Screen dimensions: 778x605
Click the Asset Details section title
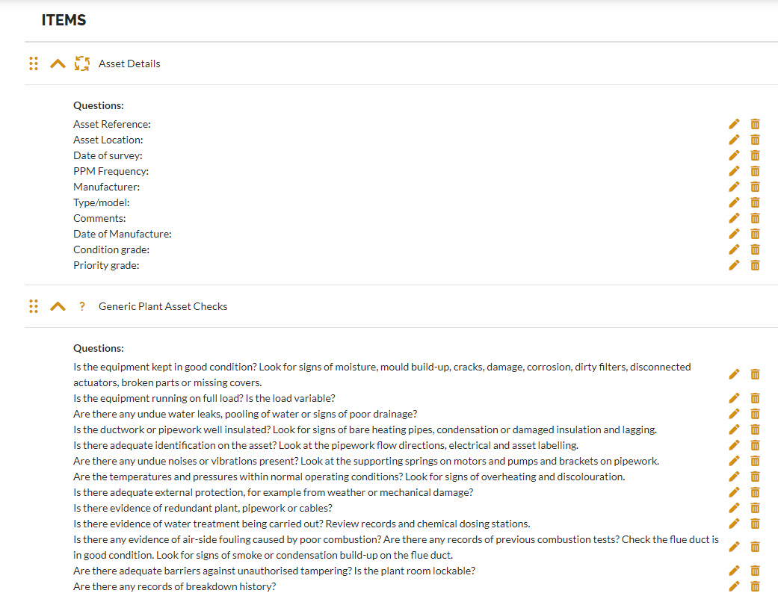129,63
